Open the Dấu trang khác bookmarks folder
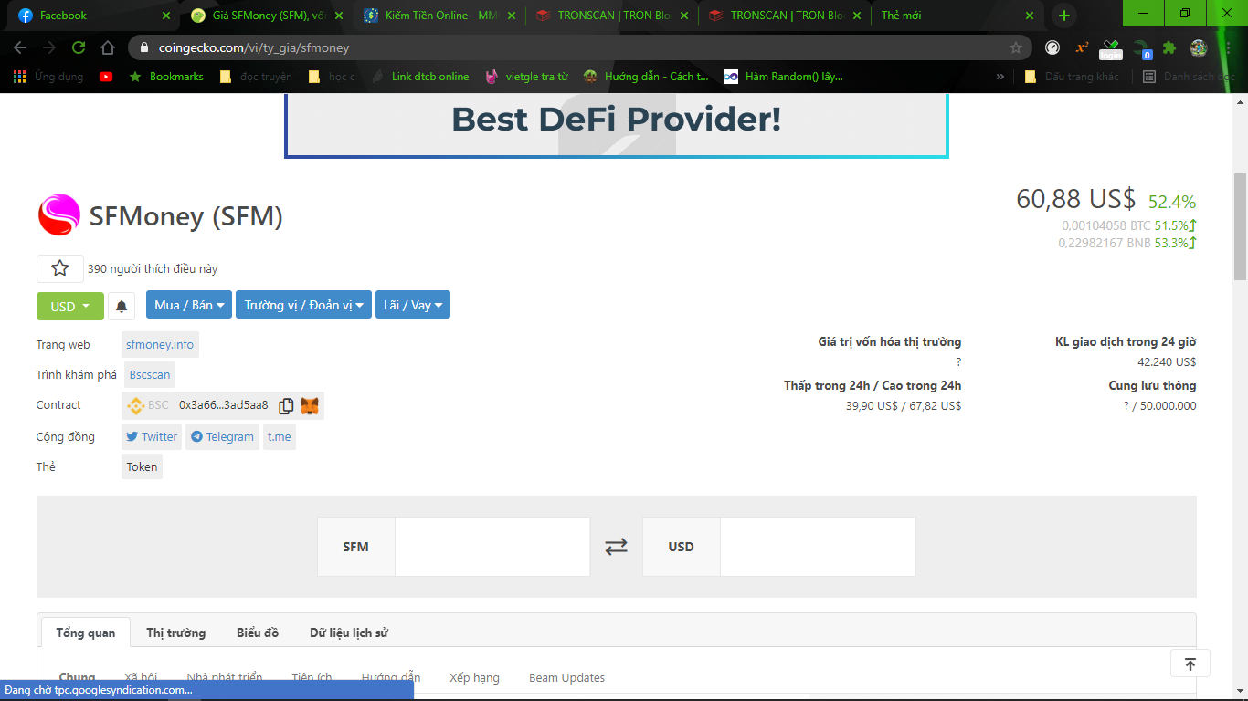The width and height of the screenshot is (1248, 701). 1072,77
